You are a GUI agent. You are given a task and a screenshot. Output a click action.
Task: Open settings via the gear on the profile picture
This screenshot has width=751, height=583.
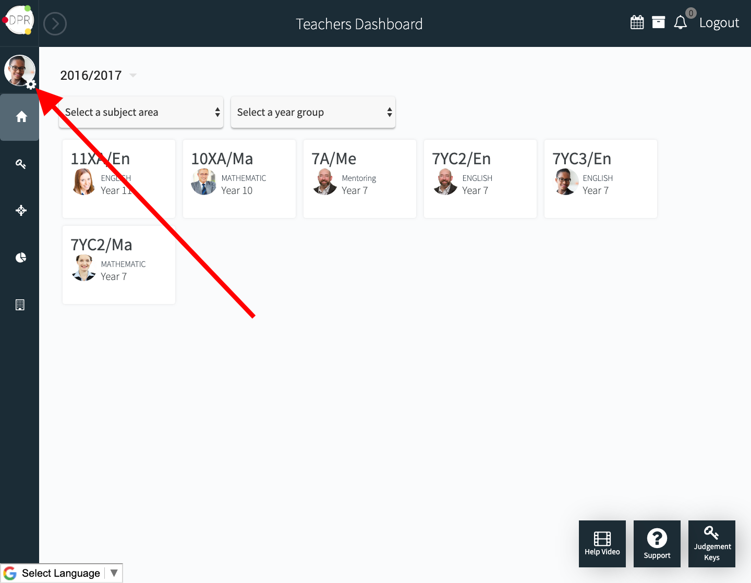pyautogui.click(x=31, y=84)
